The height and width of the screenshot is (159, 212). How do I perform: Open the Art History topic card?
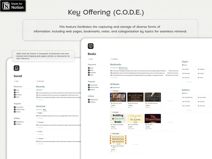189,78
